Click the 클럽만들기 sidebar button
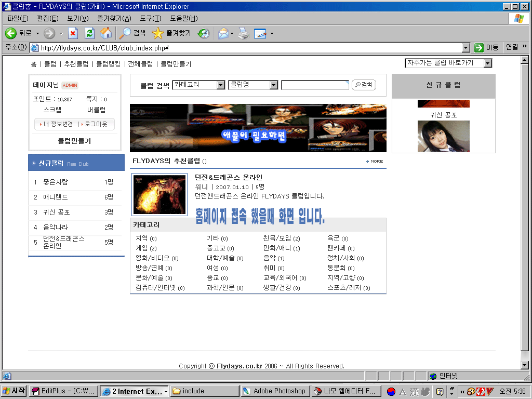The width and height of the screenshot is (532, 399). 74,141
